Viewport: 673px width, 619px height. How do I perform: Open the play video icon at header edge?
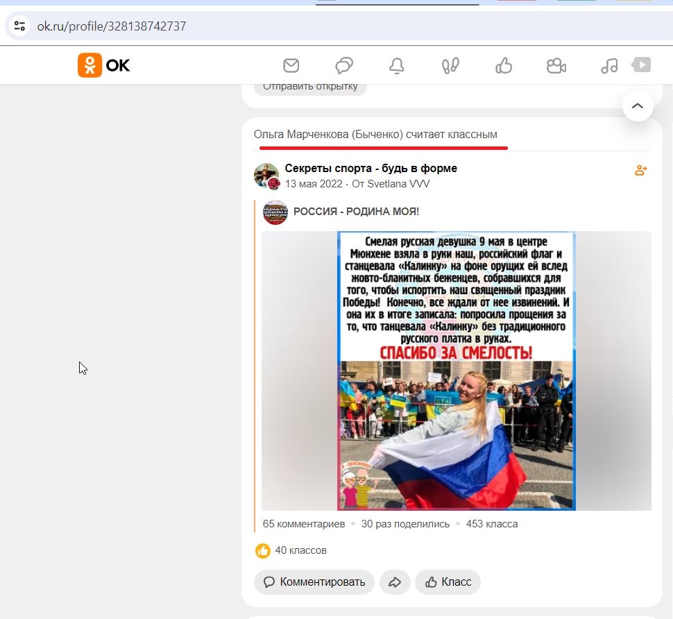(641, 65)
